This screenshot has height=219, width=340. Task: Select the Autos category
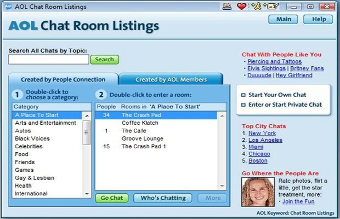click(47, 131)
